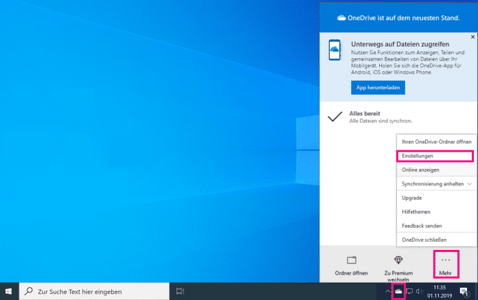Show hidden tray icons with the chevron

point(388,291)
